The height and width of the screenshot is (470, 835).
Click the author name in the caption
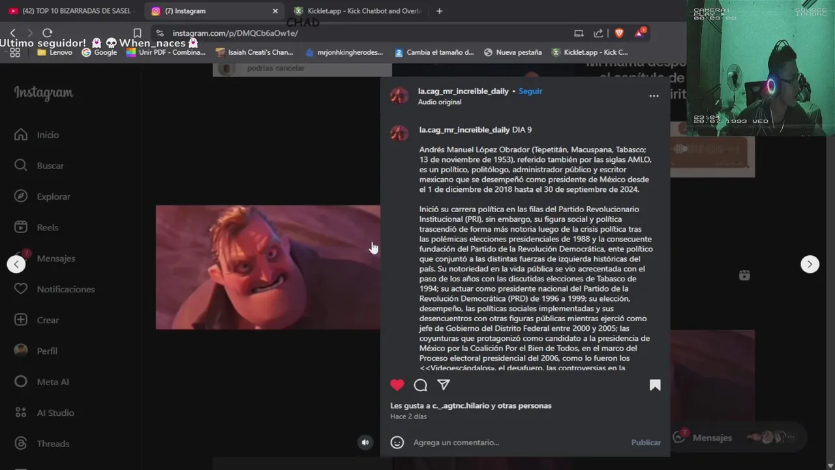464,130
